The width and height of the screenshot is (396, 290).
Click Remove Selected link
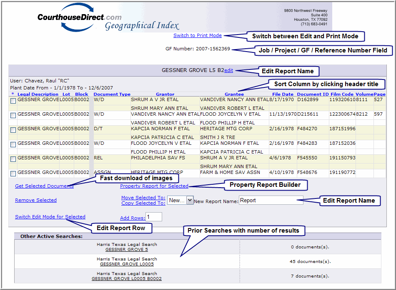36,200
